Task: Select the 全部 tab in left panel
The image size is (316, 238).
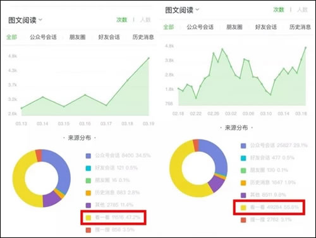Action: click(11, 37)
